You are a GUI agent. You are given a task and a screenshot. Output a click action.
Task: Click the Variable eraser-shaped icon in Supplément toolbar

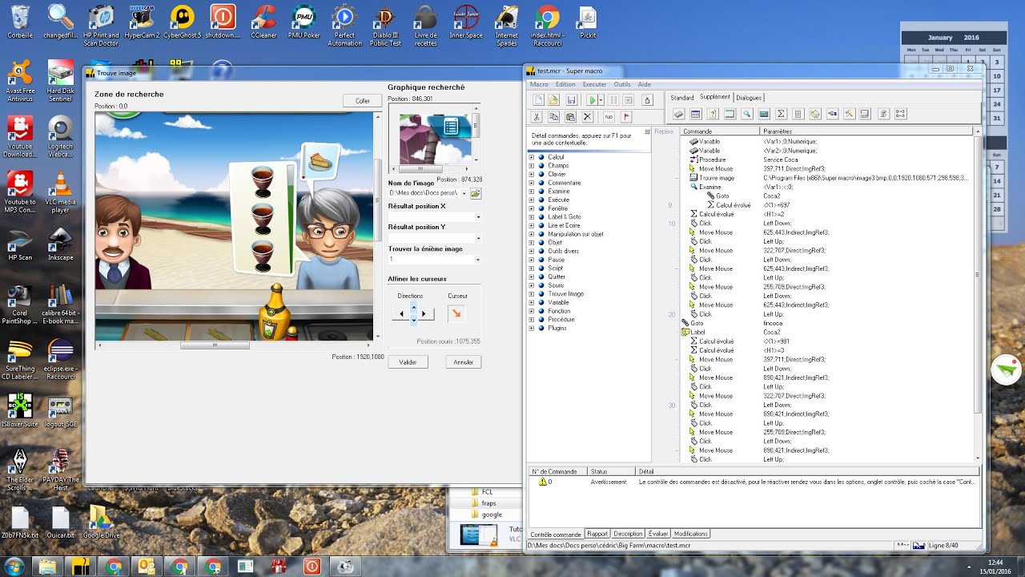pos(678,114)
